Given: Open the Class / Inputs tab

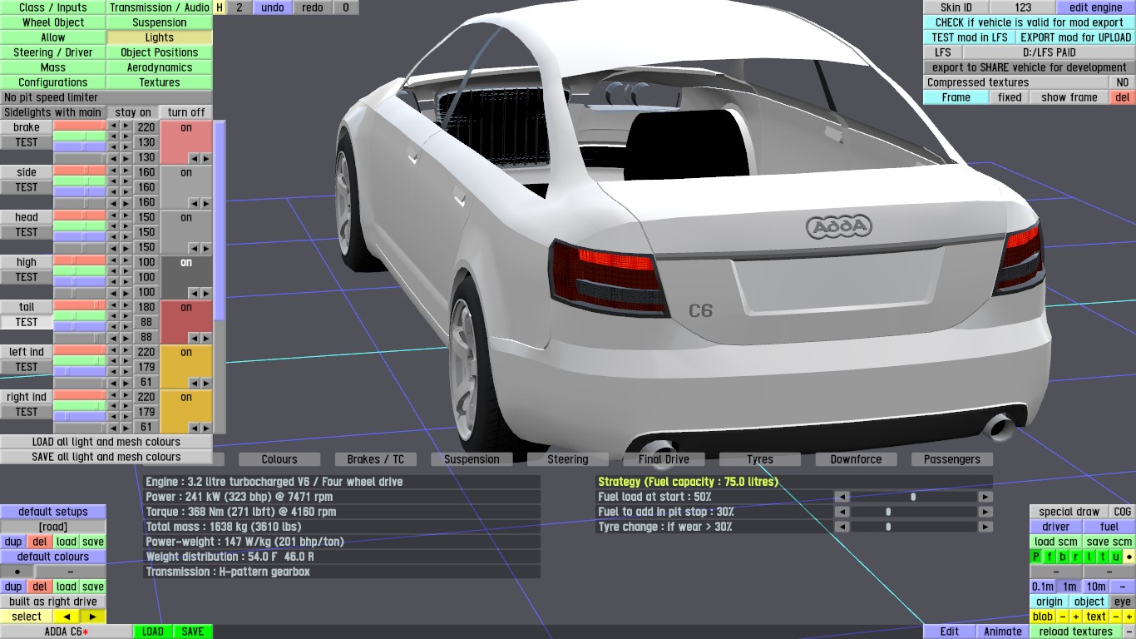Looking at the screenshot, I should pos(53,7).
